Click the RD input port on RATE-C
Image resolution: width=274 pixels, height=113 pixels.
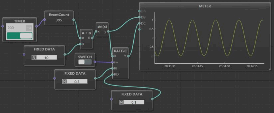[x=113, y=75]
